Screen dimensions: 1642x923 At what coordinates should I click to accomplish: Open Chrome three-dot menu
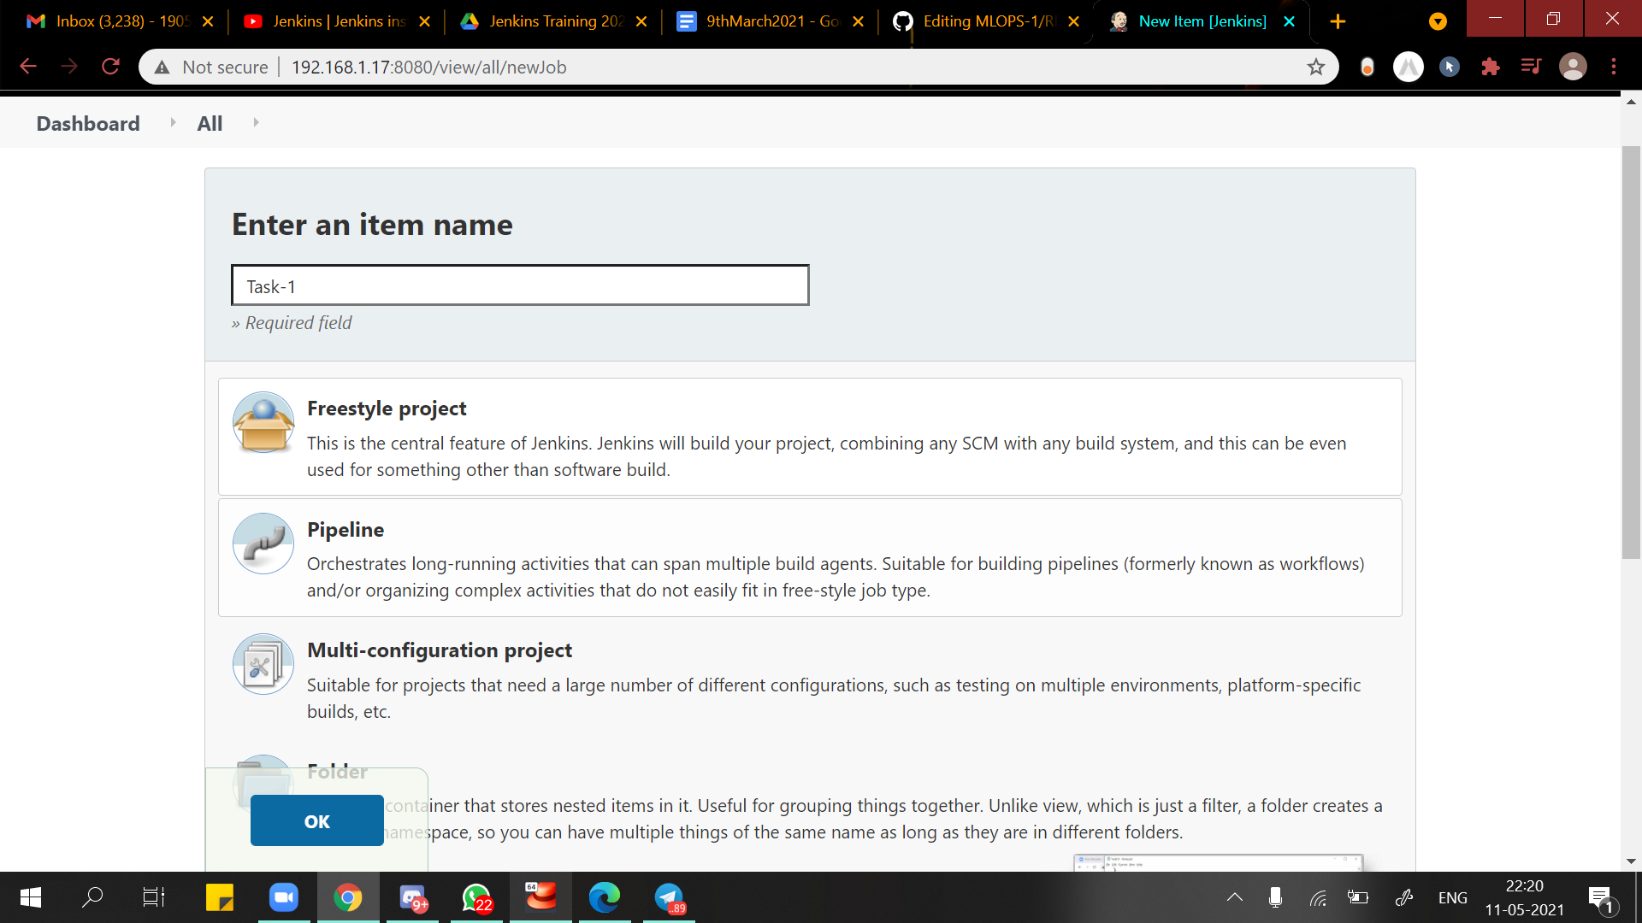point(1614,67)
